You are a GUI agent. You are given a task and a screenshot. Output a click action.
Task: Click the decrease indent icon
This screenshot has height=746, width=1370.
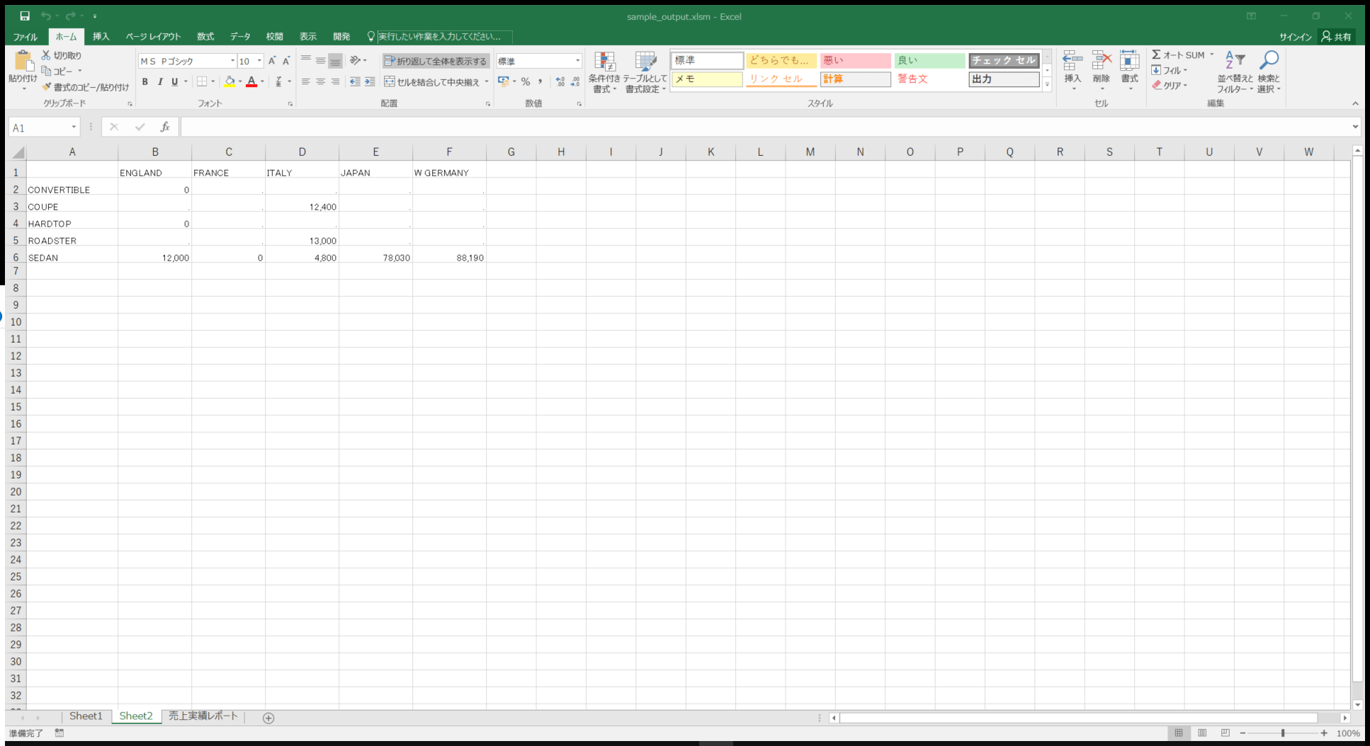(x=355, y=81)
